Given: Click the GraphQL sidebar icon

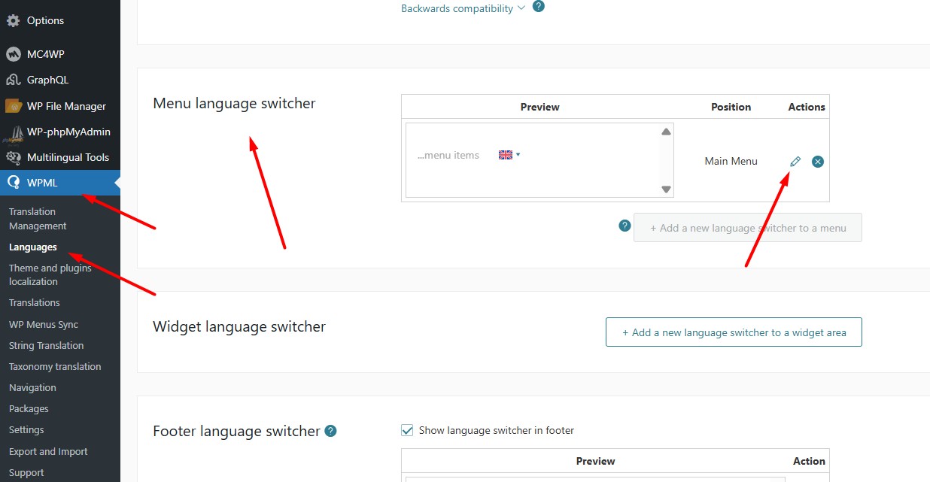Looking at the screenshot, I should (13, 80).
